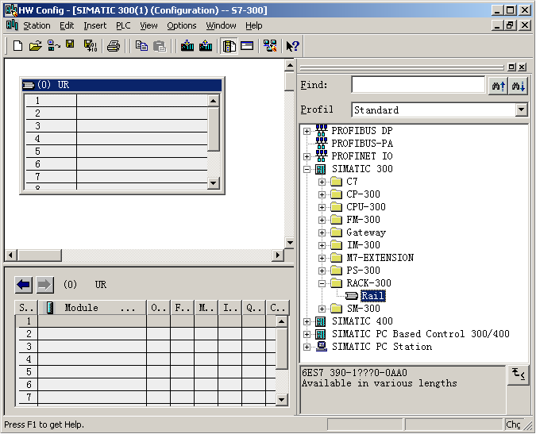The image size is (536, 434).
Task: Click the Find input field
Action: (418, 85)
